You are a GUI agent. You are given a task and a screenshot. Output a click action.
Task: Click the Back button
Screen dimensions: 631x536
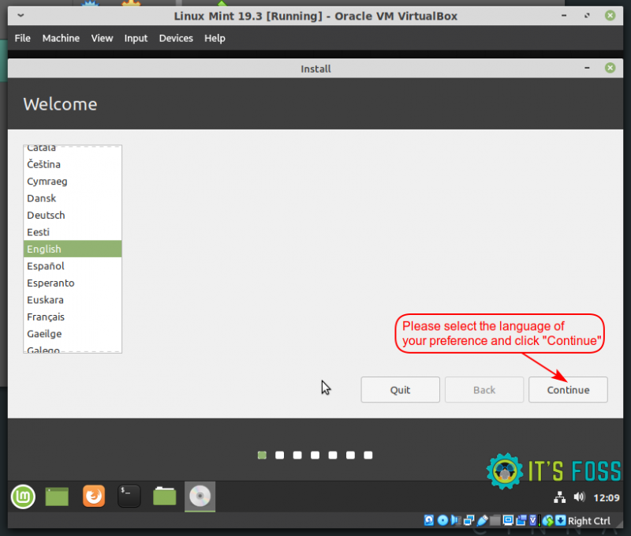point(484,389)
